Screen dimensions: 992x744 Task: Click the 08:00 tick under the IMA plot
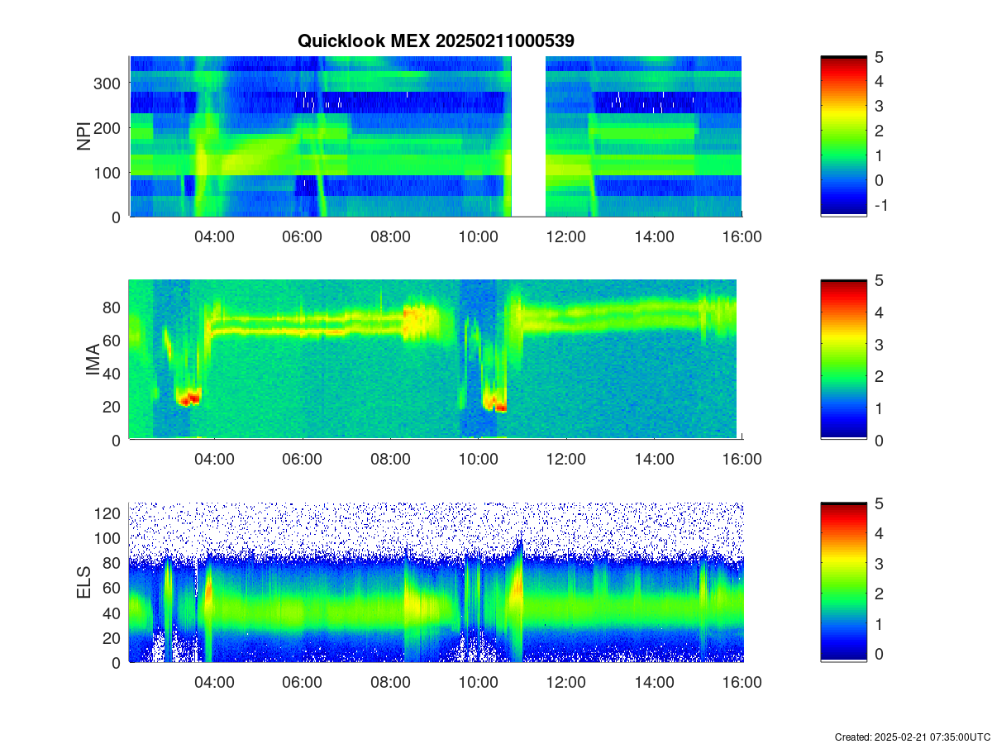tap(390, 460)
